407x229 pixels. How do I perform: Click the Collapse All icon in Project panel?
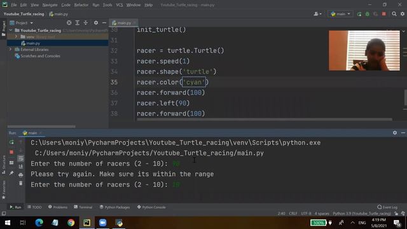click(x=86, y=23)
